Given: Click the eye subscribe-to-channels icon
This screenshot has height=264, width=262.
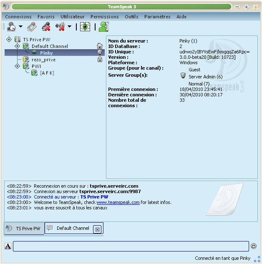Looking at the screenshot, I should click(85, 27).
